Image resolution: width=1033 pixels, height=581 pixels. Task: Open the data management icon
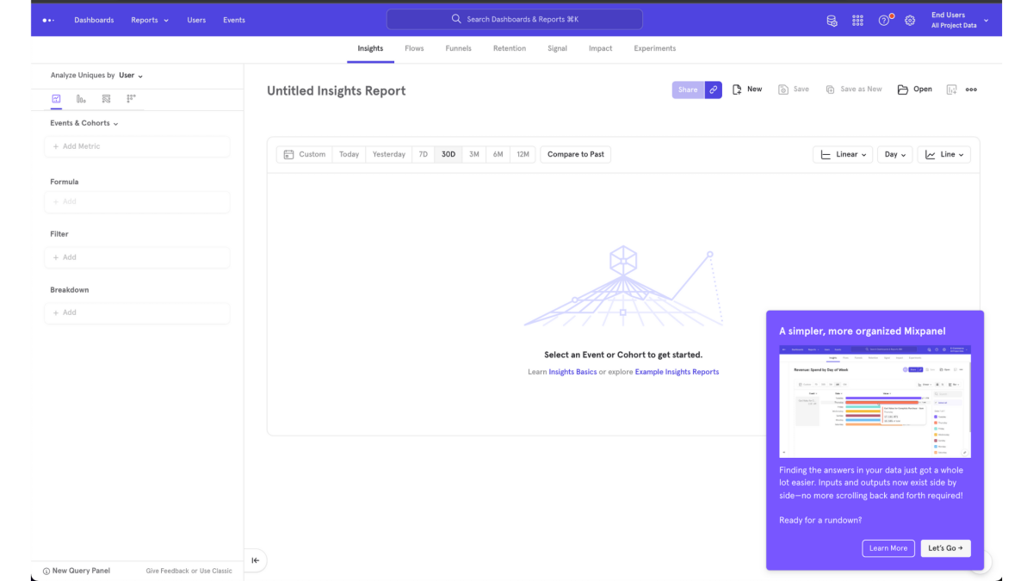(x=832, y=21)
